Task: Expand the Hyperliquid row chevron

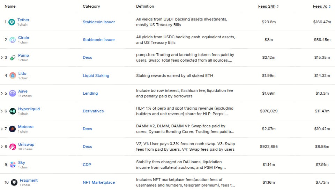Action: pyautogui.click(x=2, y=111)
